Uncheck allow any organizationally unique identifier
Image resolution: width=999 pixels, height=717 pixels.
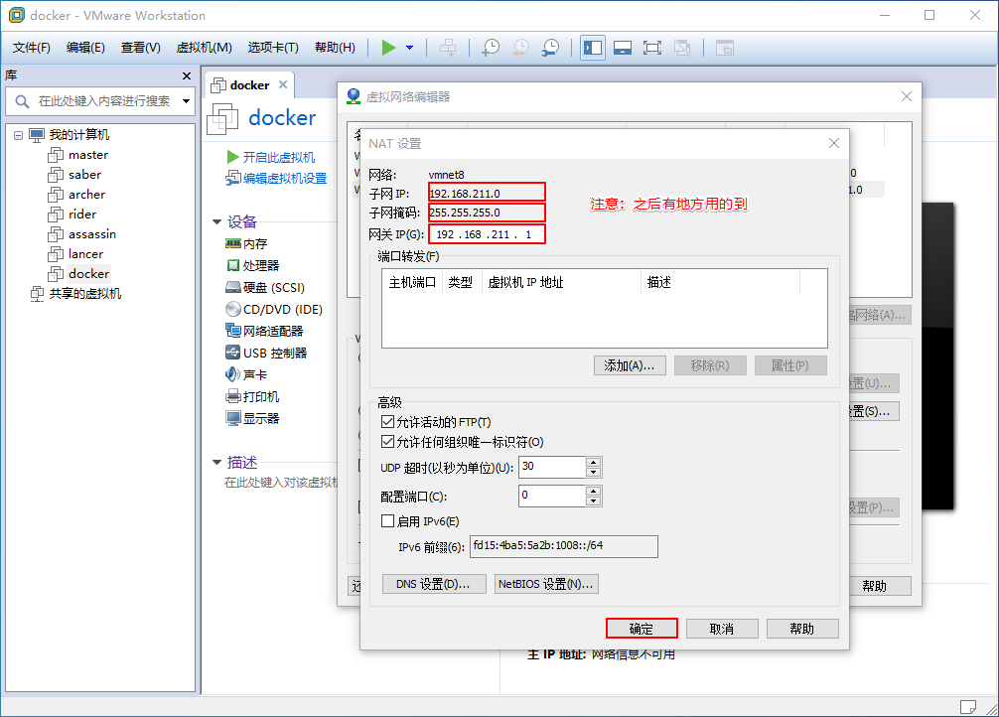(388, 442)
